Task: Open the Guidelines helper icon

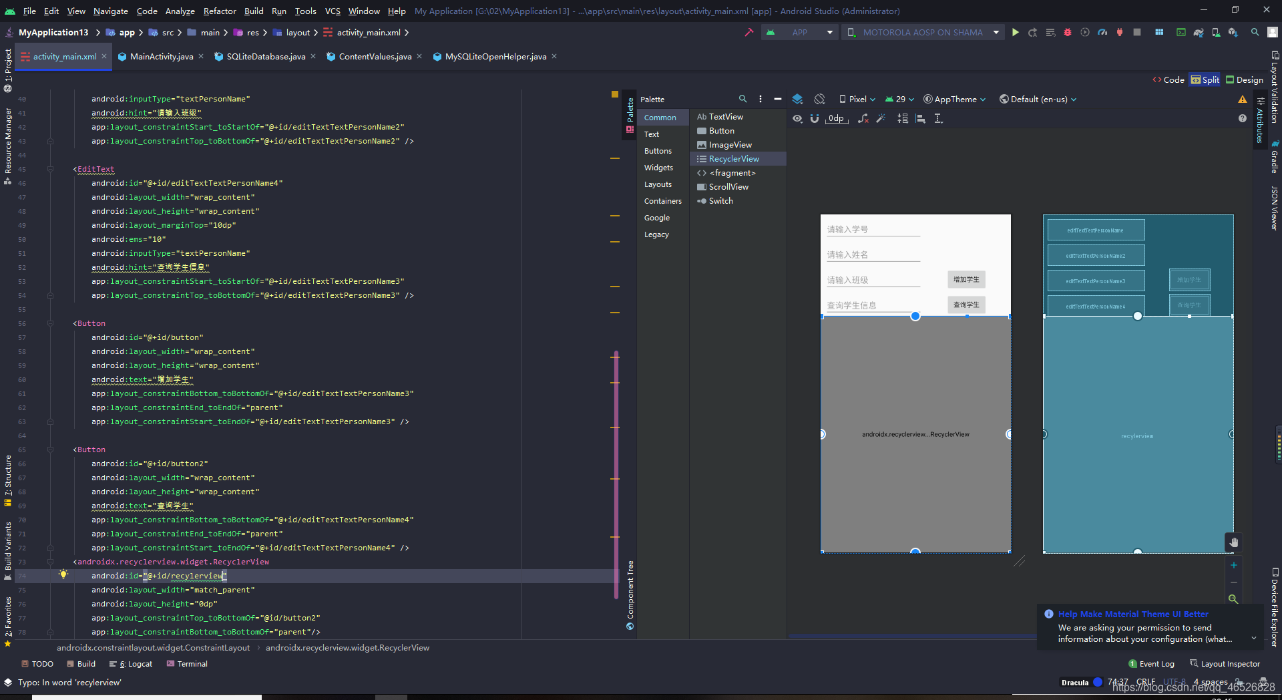Action: coord(939,118)
